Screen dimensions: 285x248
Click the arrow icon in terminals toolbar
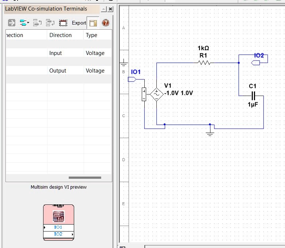tap(12, 23)
